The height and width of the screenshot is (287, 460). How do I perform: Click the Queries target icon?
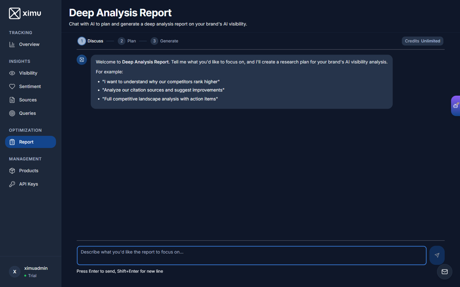12,113
